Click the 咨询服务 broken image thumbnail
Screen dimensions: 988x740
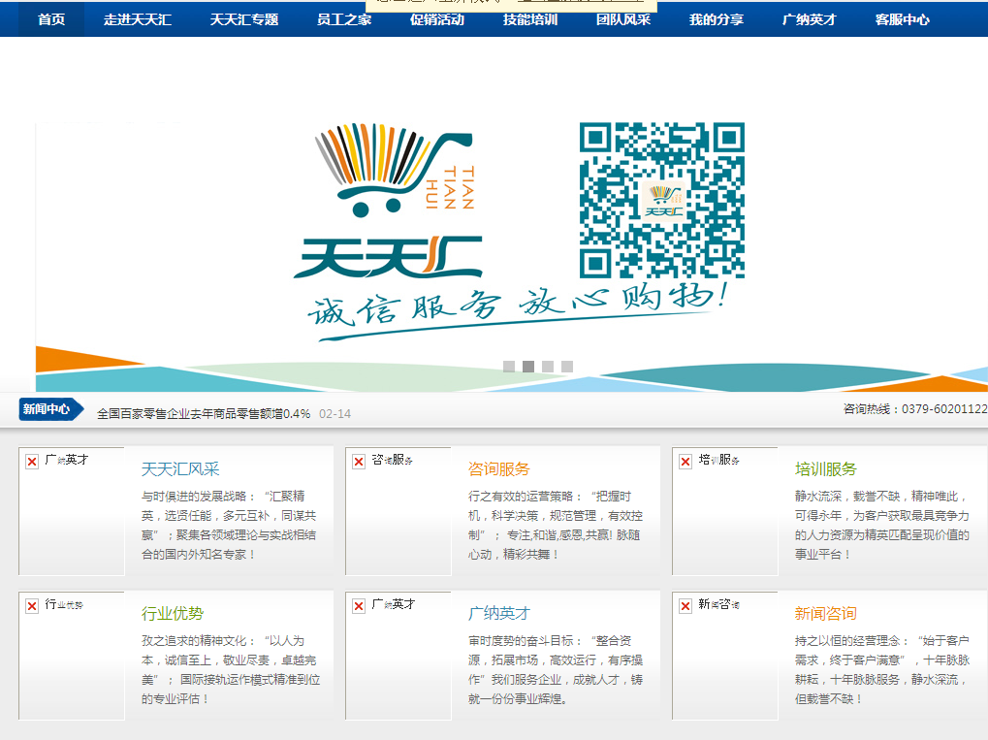tap(398, 510)
